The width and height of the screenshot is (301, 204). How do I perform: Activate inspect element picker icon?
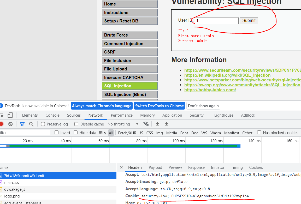[2, 115]
